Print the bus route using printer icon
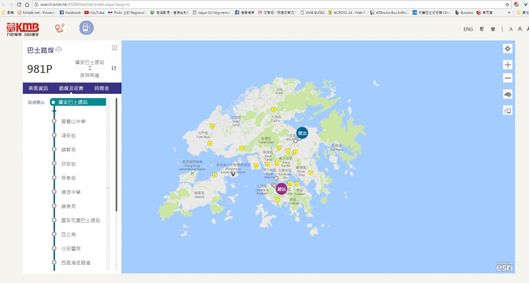529x283 pixels. [x=59, y=50]
